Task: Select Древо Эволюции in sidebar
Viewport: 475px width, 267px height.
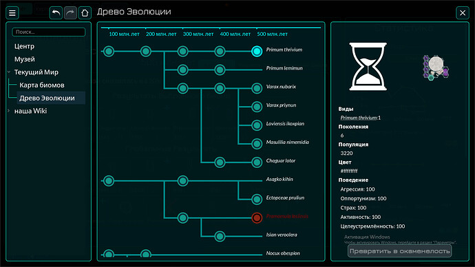Action: tap(47, 98)
